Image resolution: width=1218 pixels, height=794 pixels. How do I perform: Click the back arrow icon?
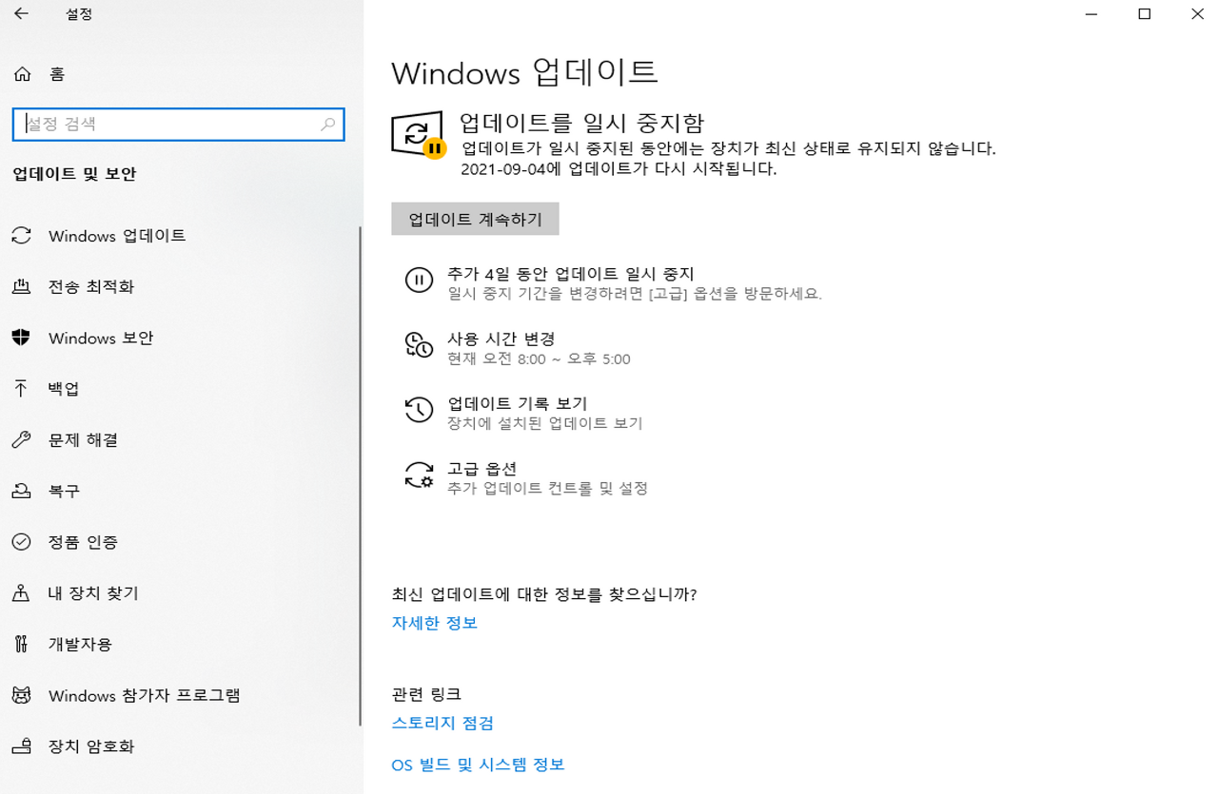click(x=21, y=14)
